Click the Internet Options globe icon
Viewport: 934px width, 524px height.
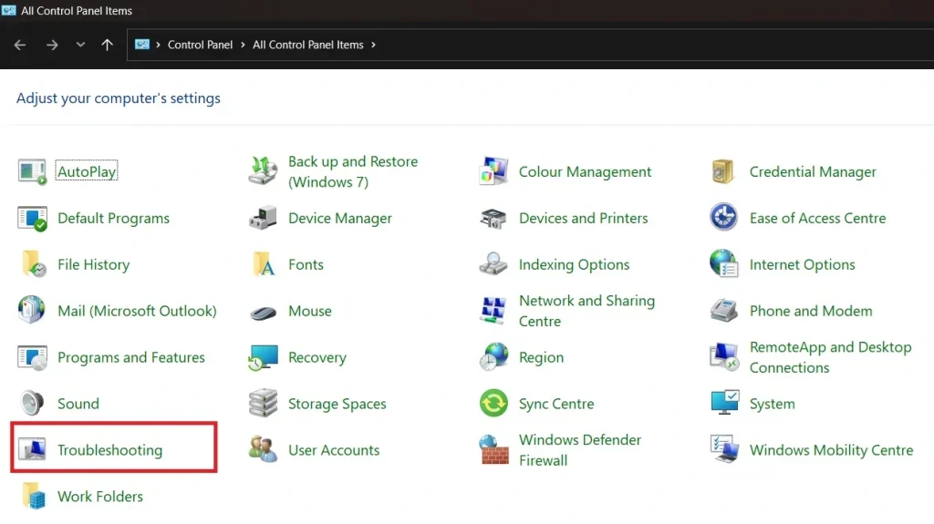coord(723,264)
